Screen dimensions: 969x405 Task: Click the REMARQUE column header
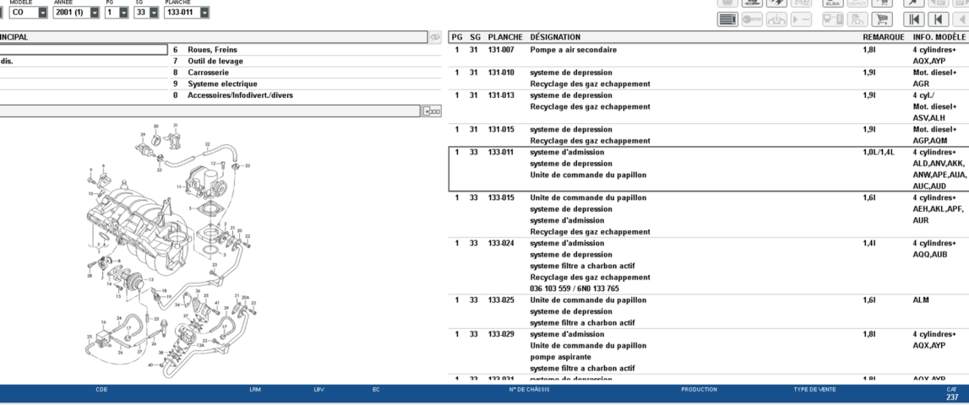pos(883,38)
